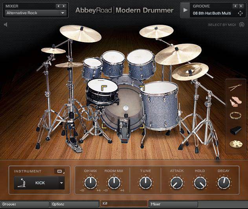This screenshot has width=248, height=209.
Task: Click the MIDI connector icon
Action: (x=242, y=24)
